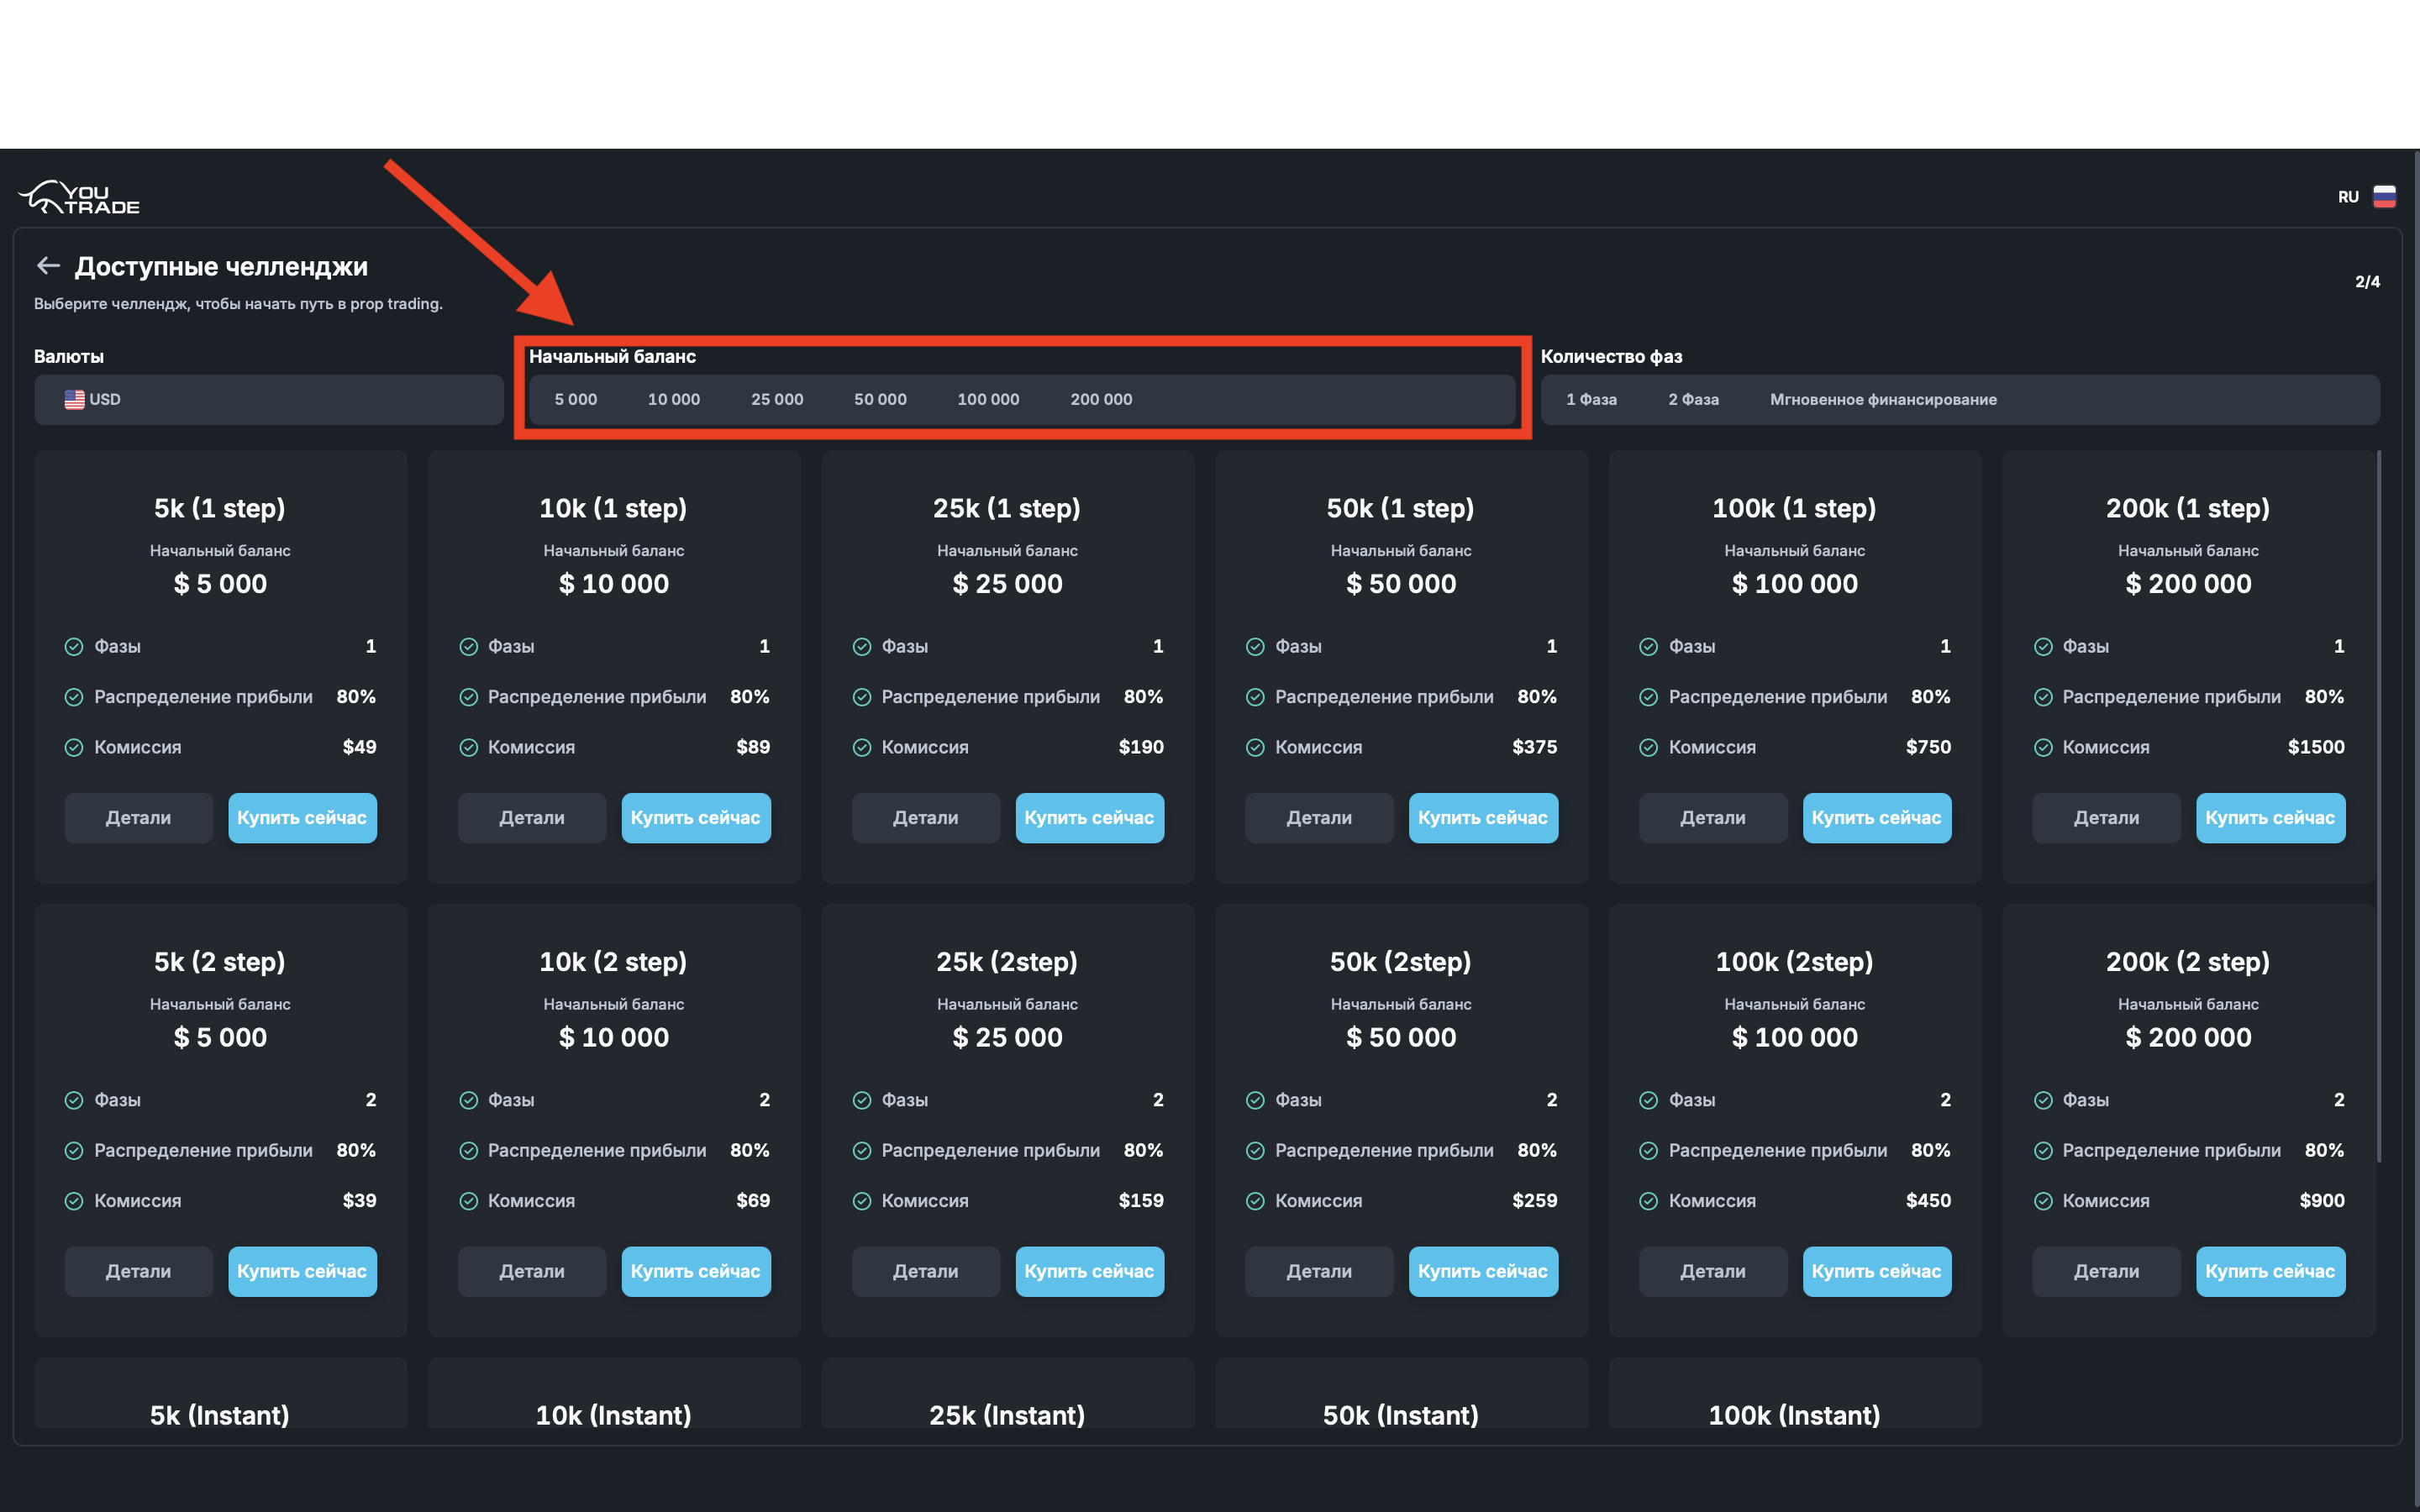Image resolution: width=2420 pixels, height=1512 pixels.
Task: Click the YouTrade logo
Action: point(79,198)
